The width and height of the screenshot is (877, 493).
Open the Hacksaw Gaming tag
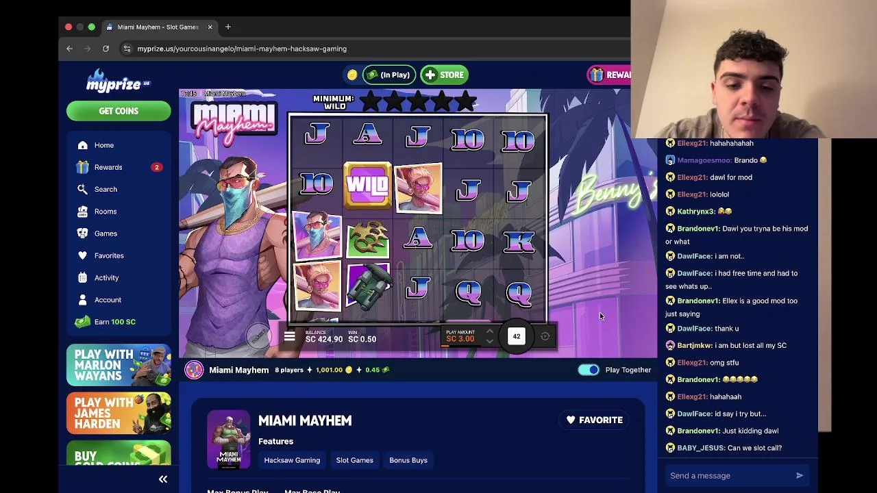[x=292, y=460]
